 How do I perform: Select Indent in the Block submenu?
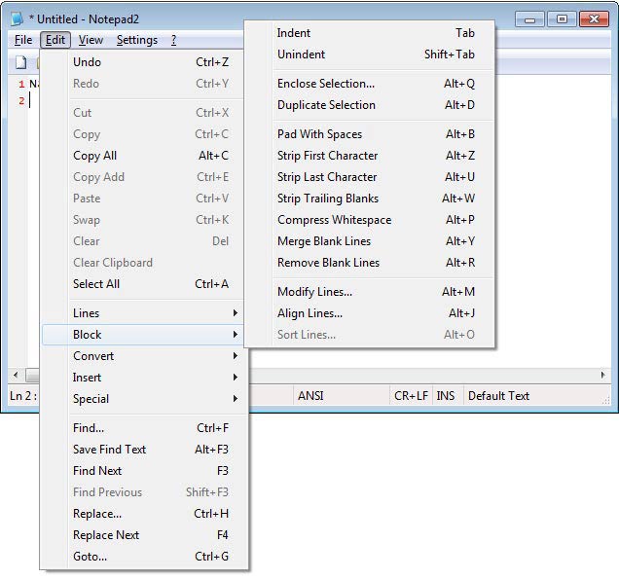(x=369, y=33)
